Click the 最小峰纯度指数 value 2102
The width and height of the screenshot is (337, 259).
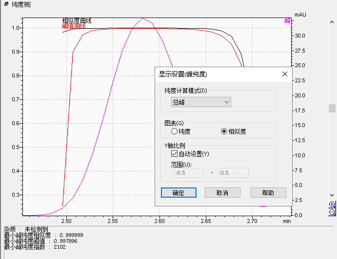click(60, 247)
